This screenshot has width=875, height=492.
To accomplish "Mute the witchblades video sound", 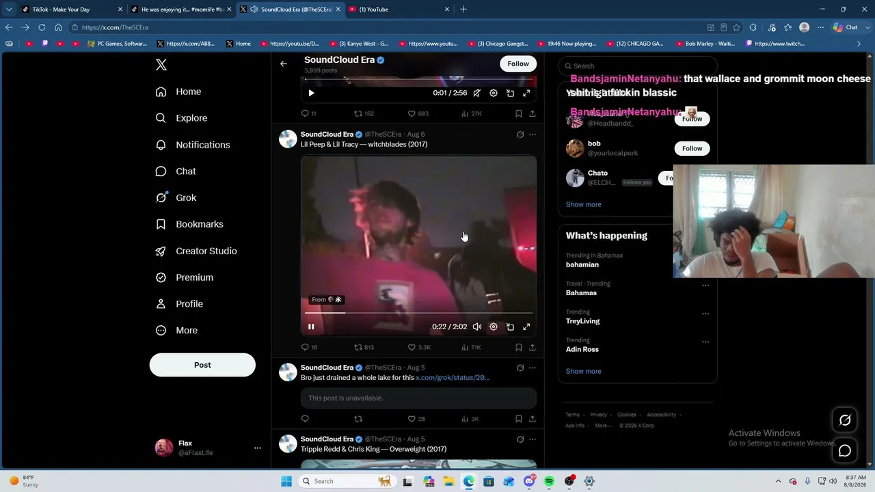I will [477, 327].
